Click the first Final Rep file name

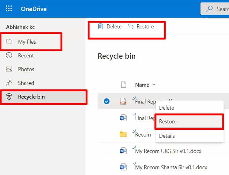click(145, 101)
